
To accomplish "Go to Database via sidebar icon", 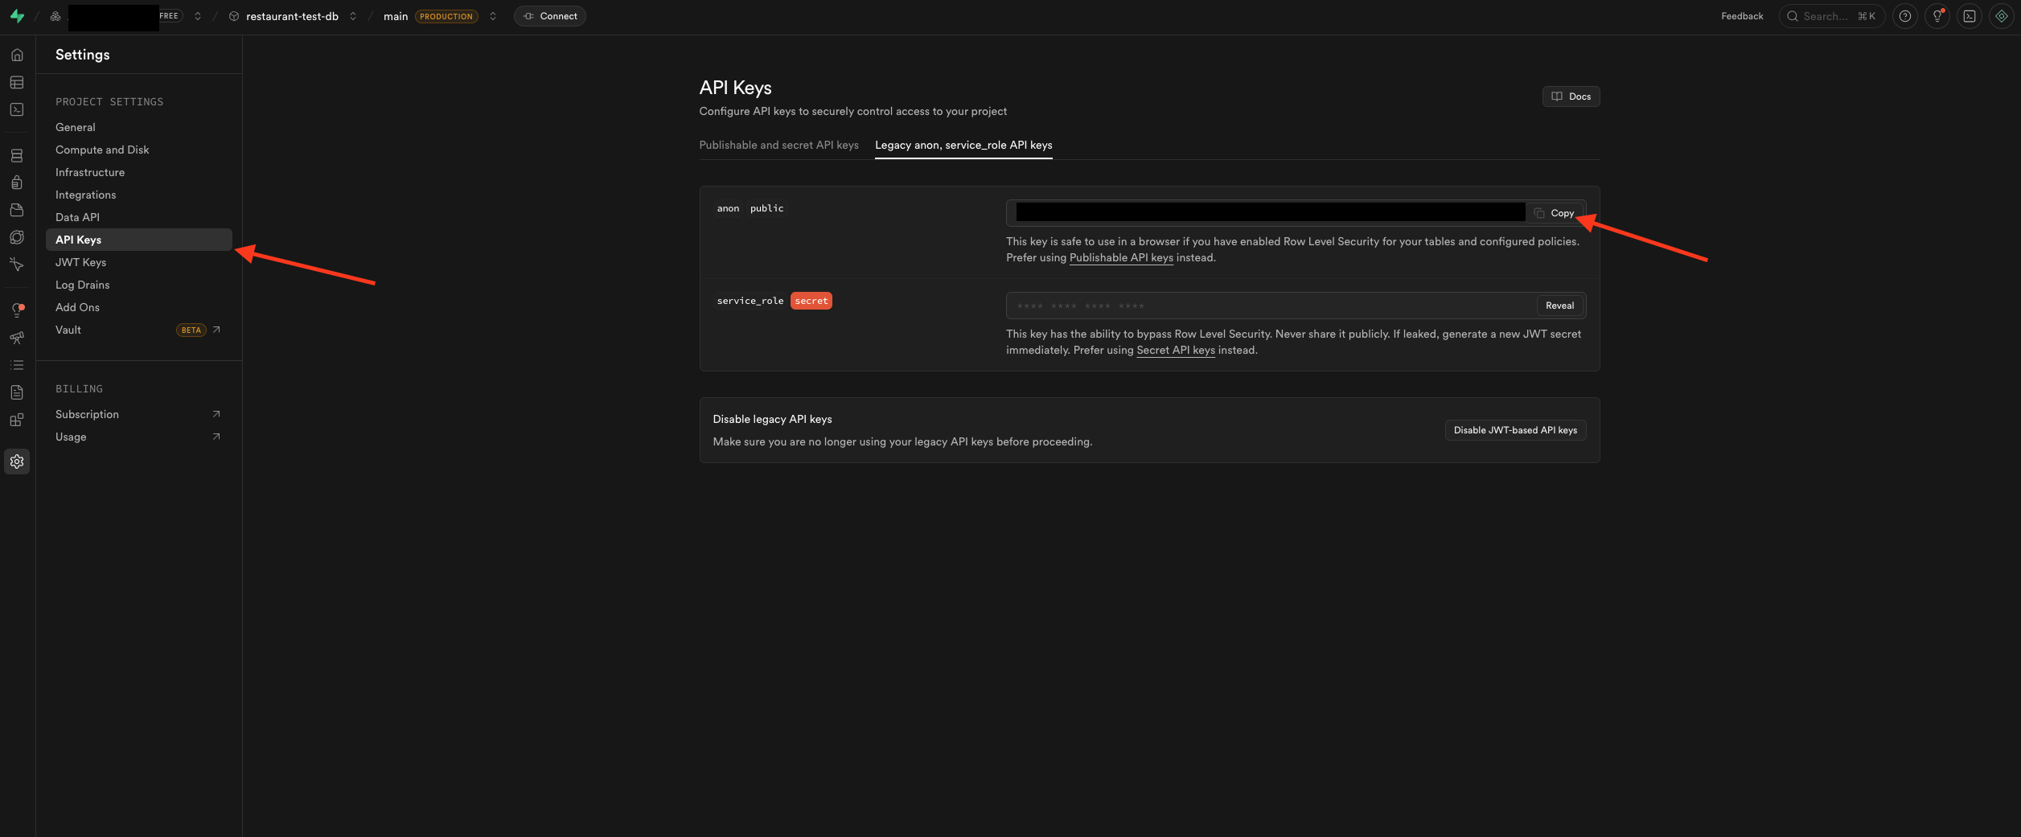I will point(17,156).
